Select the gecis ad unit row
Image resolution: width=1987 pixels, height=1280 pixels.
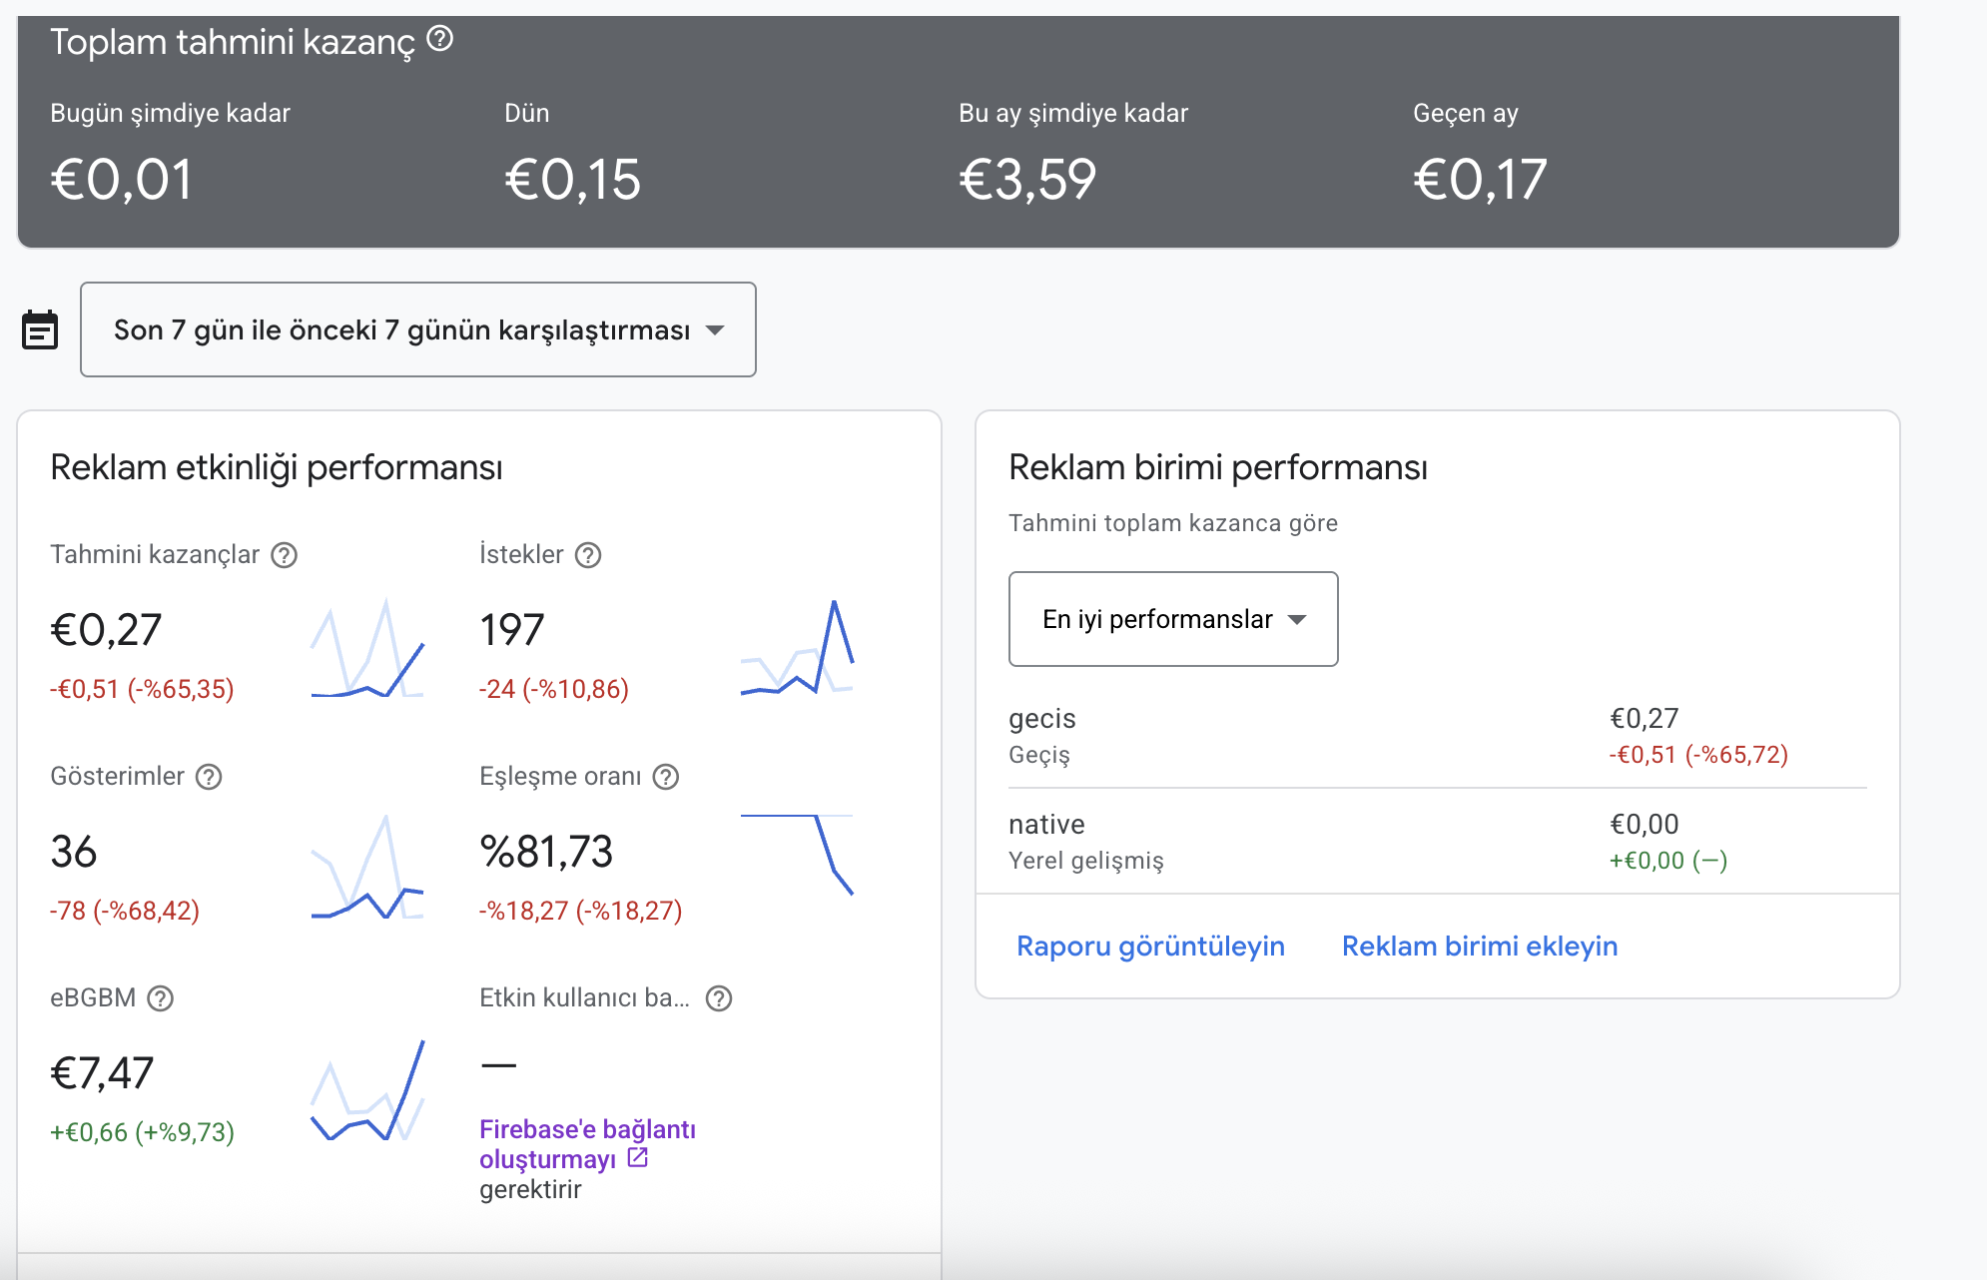coord(1438,736)
